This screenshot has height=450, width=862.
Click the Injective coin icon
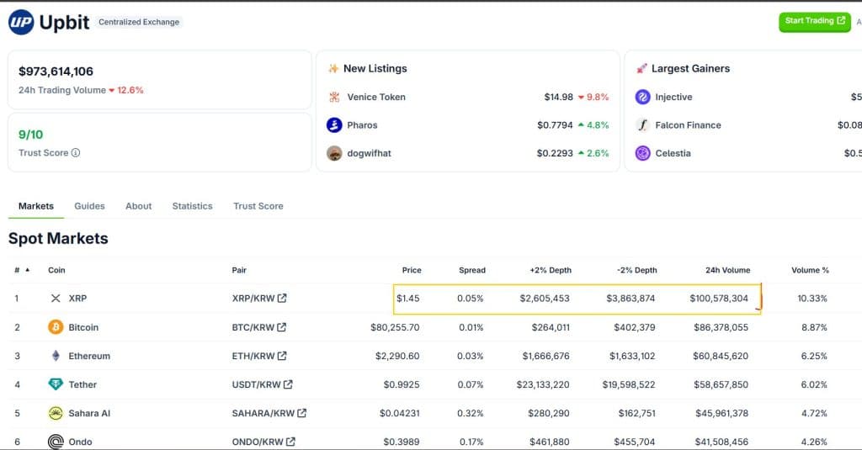point(642,98)
